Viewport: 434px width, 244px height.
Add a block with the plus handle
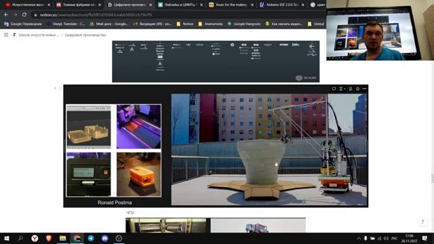click(x=55, y=88)
